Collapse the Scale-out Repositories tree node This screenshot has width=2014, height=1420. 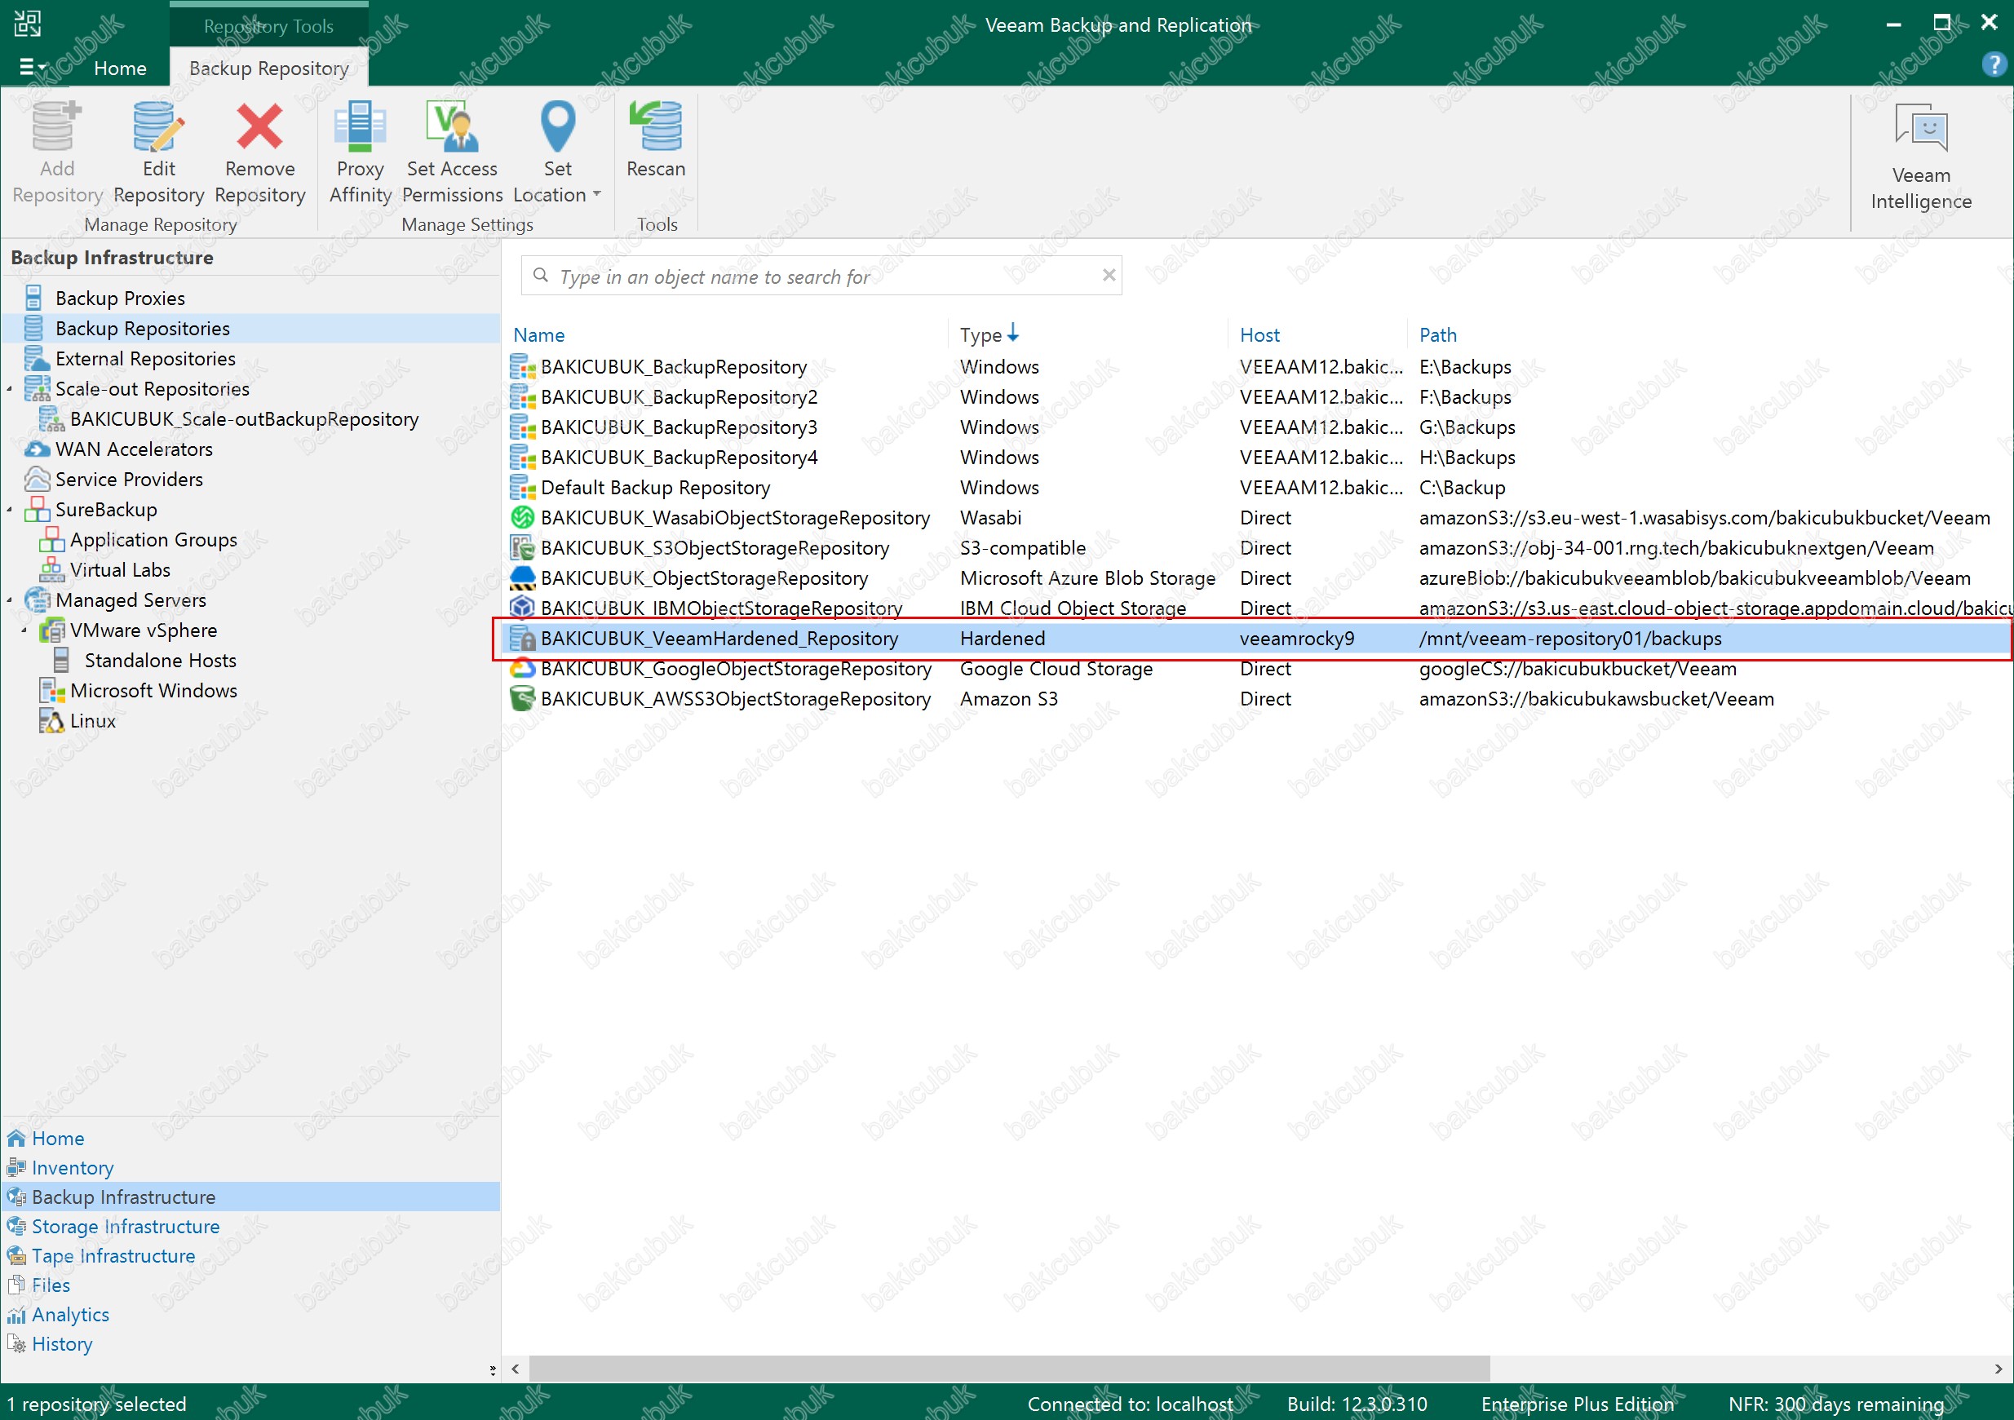tap(10, 388)
